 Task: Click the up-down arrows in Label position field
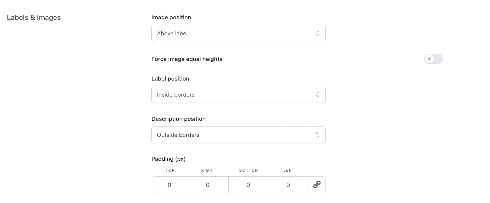[x=317, y=94]
